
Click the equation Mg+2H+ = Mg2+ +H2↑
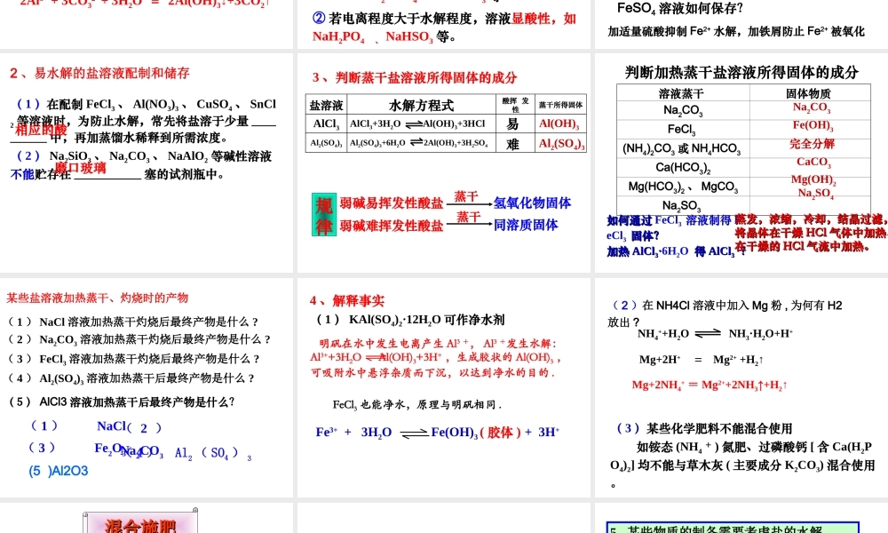click(702, 360)
